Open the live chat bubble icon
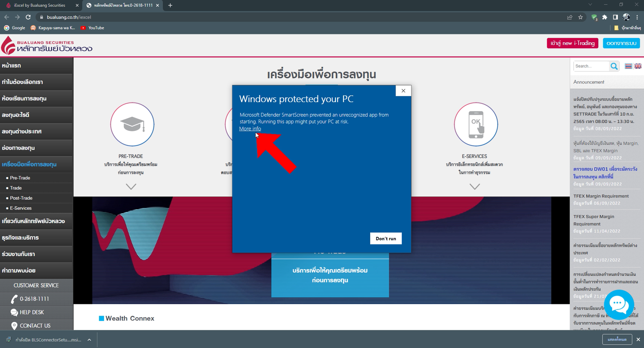The width and height of the screenshot is (644, 348). coord(619,305)
